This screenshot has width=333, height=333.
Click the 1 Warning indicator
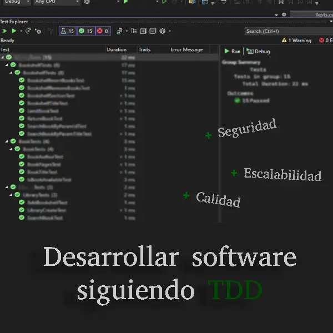[296, 41]
